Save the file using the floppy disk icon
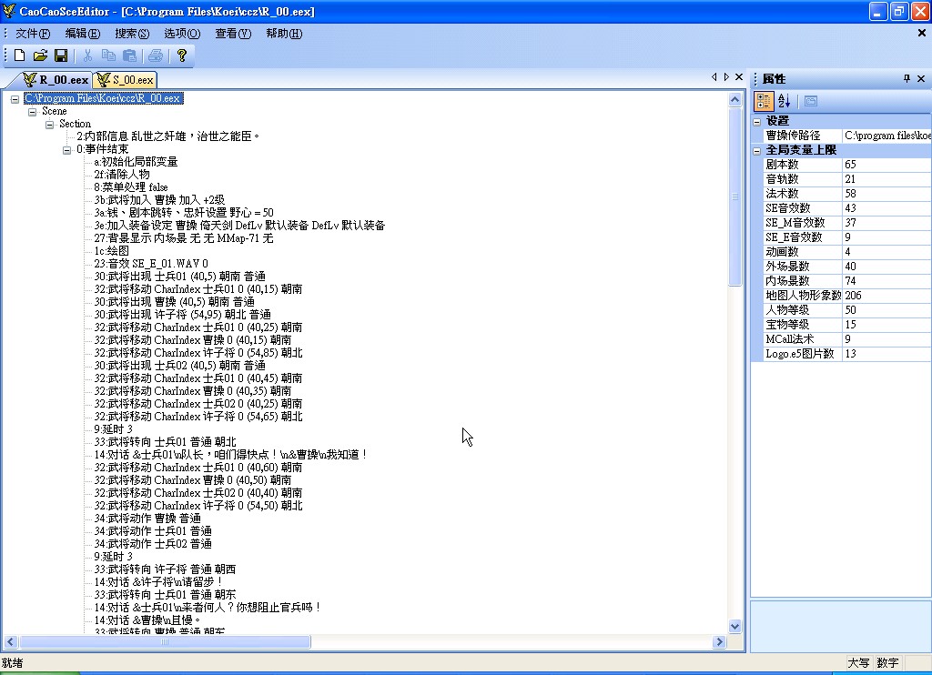The height and width of the screenshot is (675, 932). (61, 55)
